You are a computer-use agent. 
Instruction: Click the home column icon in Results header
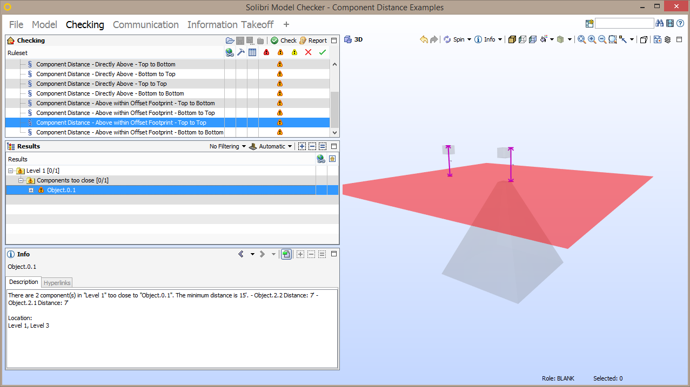pyautogui.click(x=332, y=159)
